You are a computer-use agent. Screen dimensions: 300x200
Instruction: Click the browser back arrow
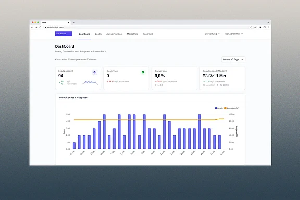click(32, 27)
